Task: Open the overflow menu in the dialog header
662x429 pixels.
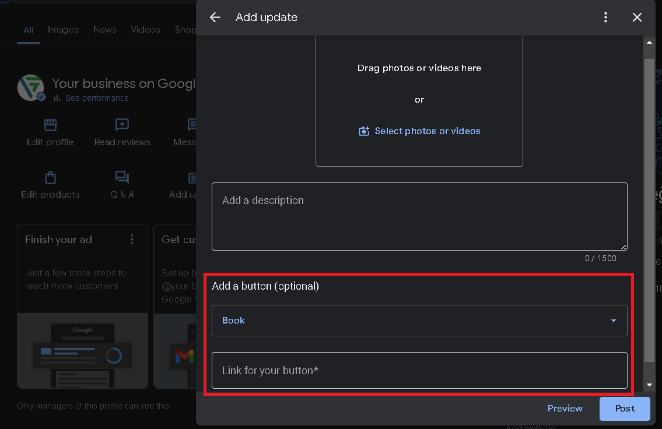Action: [605, 17]
